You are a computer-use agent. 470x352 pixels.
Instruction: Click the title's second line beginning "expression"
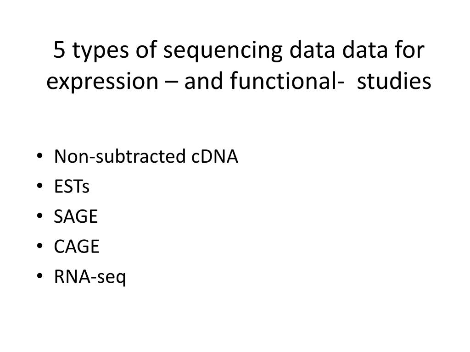point(239,81)
